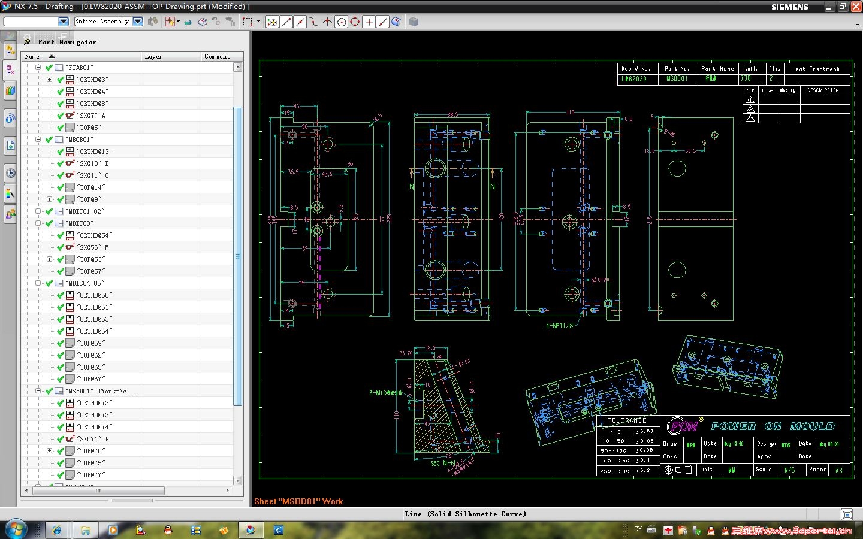
Task: Sort by the Name column header
Action: pyautogui.click(x=81, y=56)
